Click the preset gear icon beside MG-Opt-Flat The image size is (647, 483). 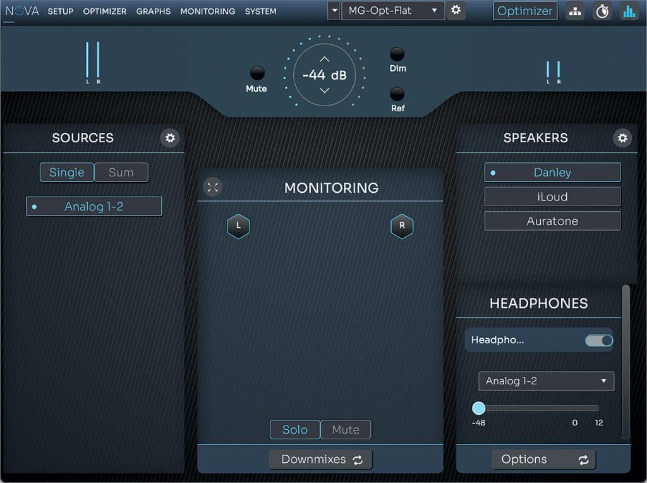(x=456, y=11)
